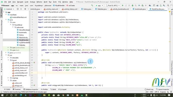Open the Device File Explorer side panel
The image size is (173, 97).
[172, 68]
